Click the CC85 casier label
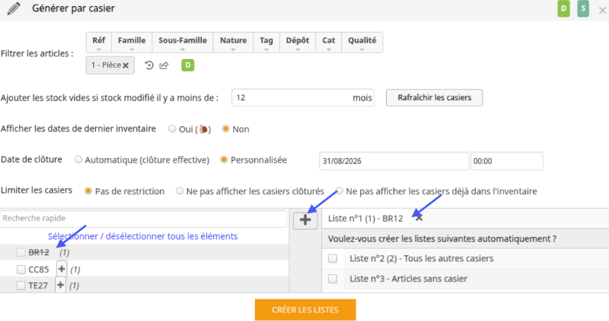This screenshot has height=321, width=609. [39, 269]
